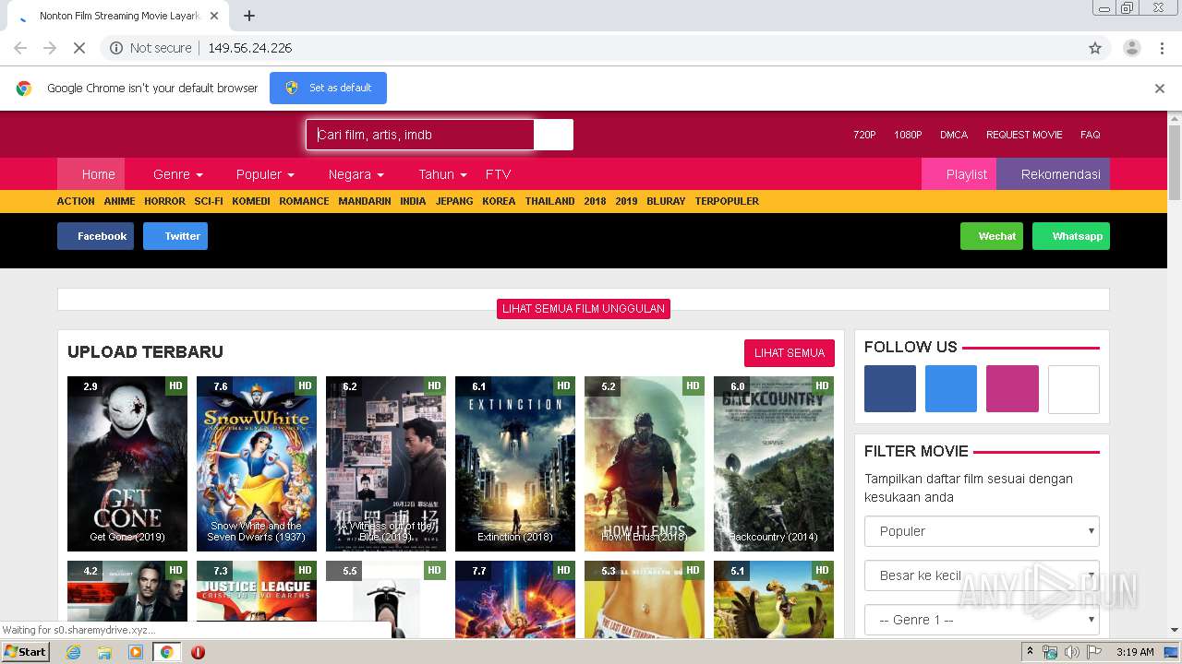The width and height of the screenshot is (1182, 664).
Task: Share via the Twitter button
Action: tap(175, 236)
